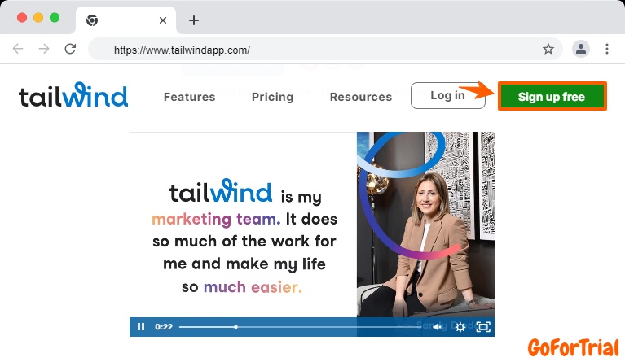Mute the video with the speaker icon
This screenshot has height=362, width=625.
438,327
